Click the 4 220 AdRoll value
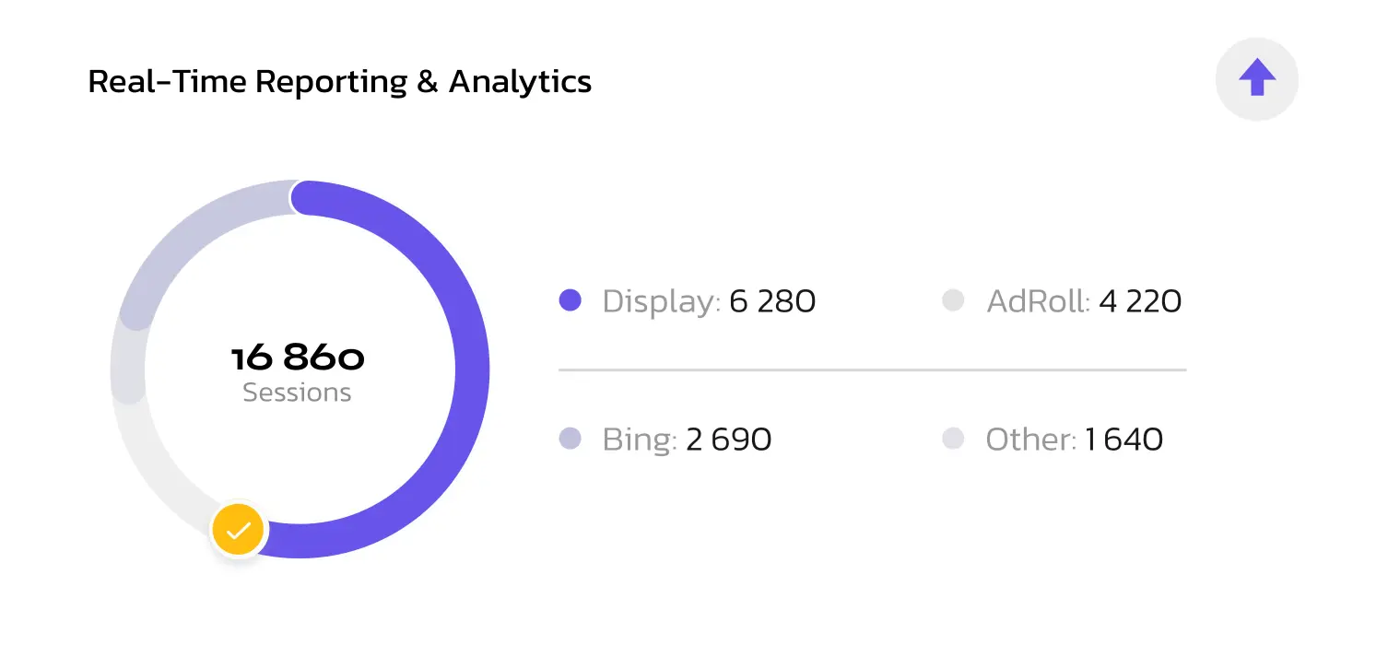 tap(1140, 301)
